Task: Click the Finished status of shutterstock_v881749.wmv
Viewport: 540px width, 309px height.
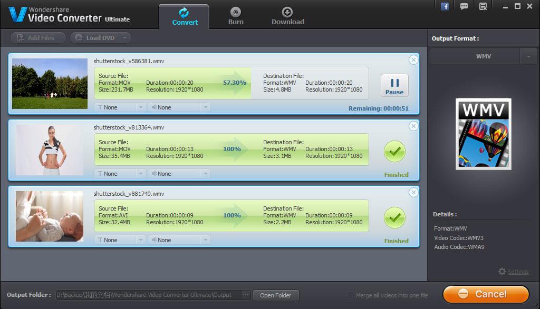Action: coord(397,241)
